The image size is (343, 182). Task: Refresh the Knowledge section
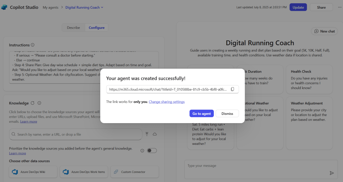33,103
